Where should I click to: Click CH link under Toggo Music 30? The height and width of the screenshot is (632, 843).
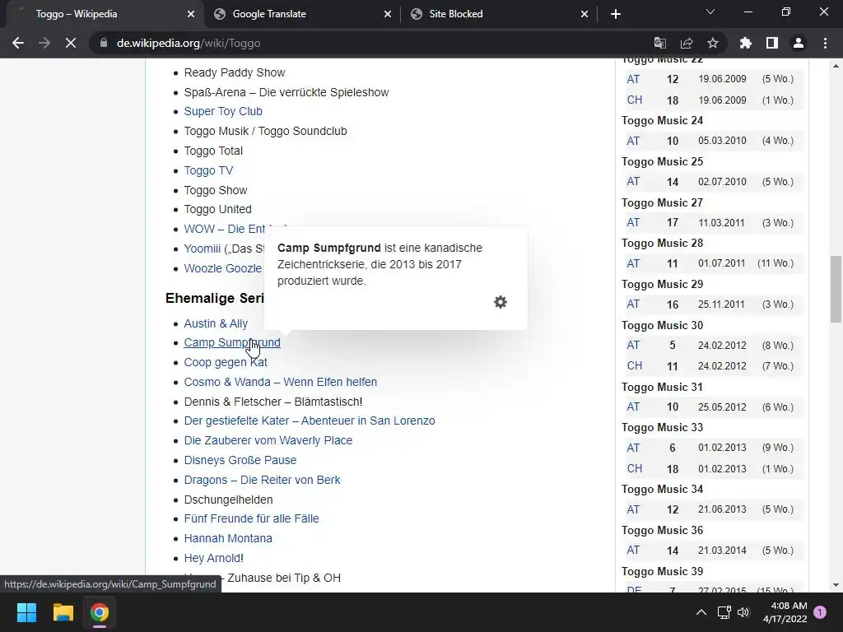tap(635, 366)
